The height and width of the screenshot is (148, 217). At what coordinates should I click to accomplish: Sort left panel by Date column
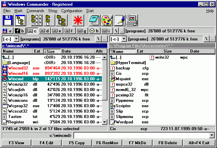[x=78, y=51]
